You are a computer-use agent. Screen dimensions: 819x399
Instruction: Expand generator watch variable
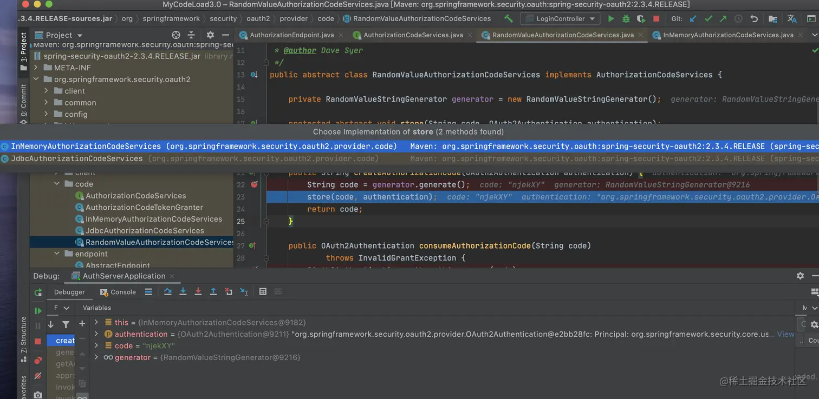coord(96,357)
